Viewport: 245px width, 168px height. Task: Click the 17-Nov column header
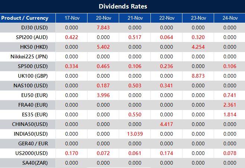point(71,18)
